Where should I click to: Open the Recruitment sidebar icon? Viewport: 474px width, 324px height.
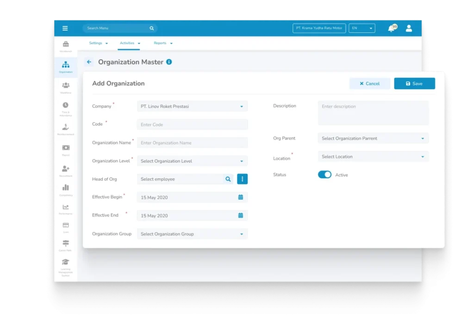pos(66,170)
